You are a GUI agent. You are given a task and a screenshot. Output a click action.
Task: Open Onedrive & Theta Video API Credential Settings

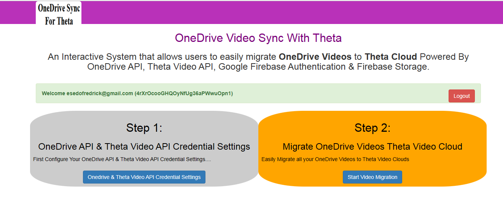[144, 177]
